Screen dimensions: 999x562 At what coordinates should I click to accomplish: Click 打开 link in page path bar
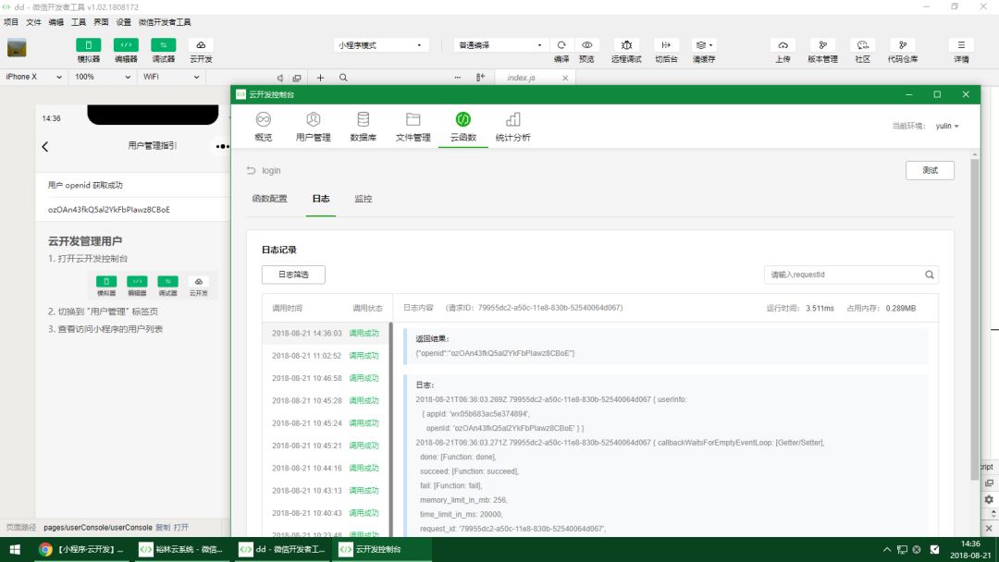coord(181,528)
